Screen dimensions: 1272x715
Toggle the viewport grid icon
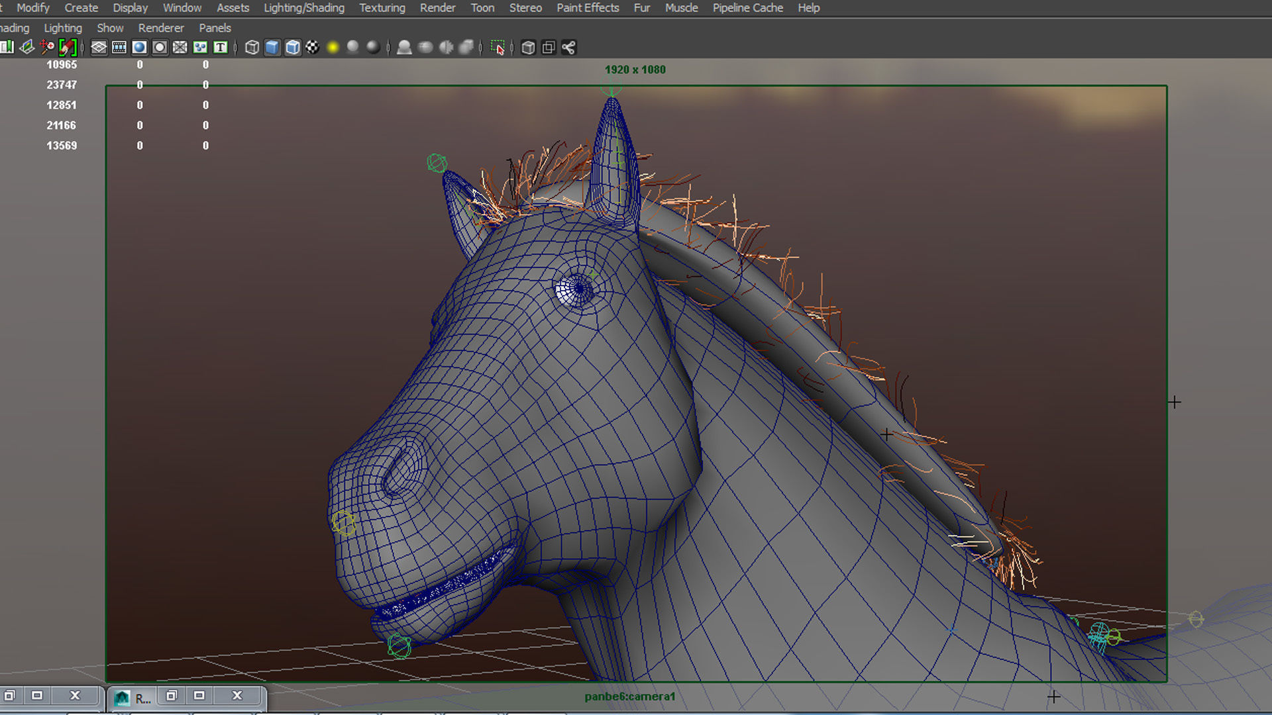click(99, 47)
